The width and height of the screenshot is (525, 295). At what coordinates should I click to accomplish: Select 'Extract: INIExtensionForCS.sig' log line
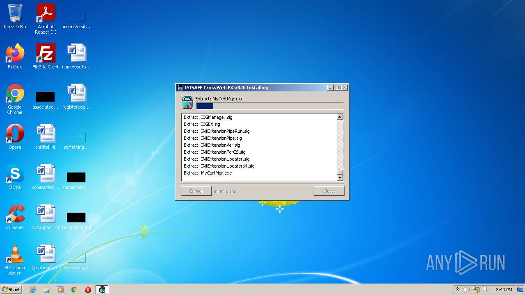tap(215, 152)
